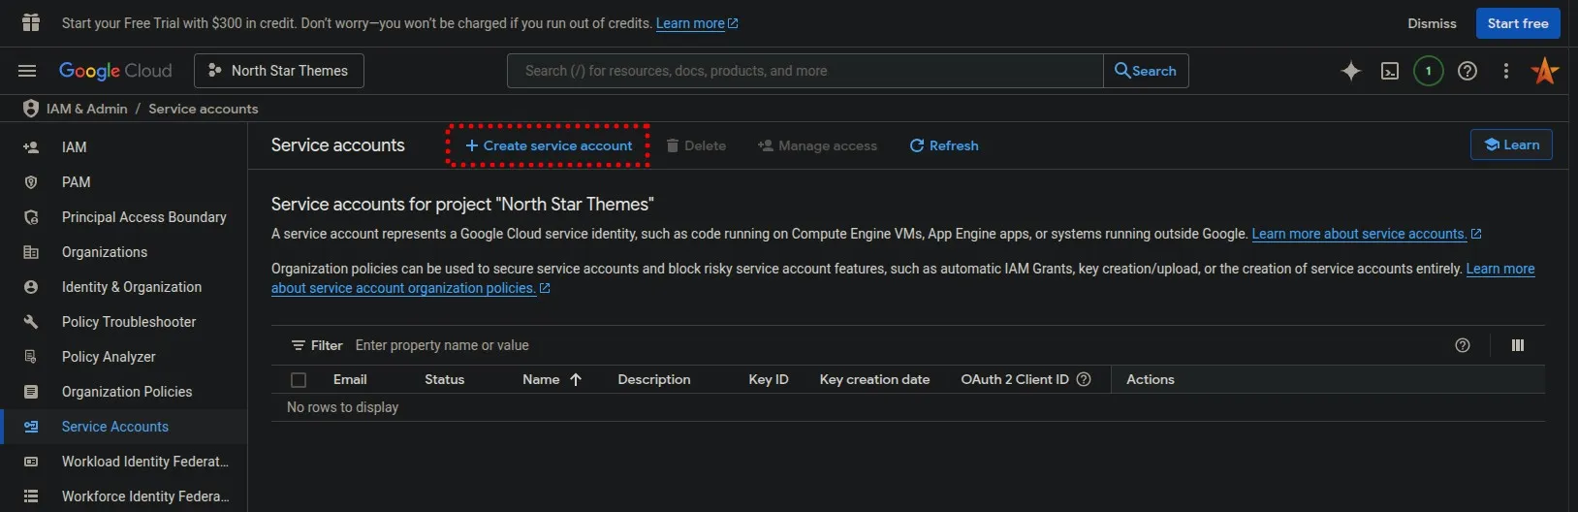1578x512 pixels.
Task: Sort by the Name column arrow
Action: tap(576, 379)
